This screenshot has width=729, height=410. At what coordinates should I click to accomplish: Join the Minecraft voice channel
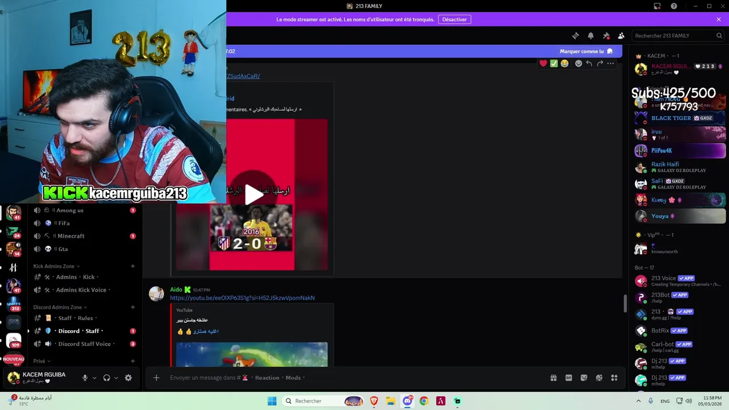tap(84, 236)
